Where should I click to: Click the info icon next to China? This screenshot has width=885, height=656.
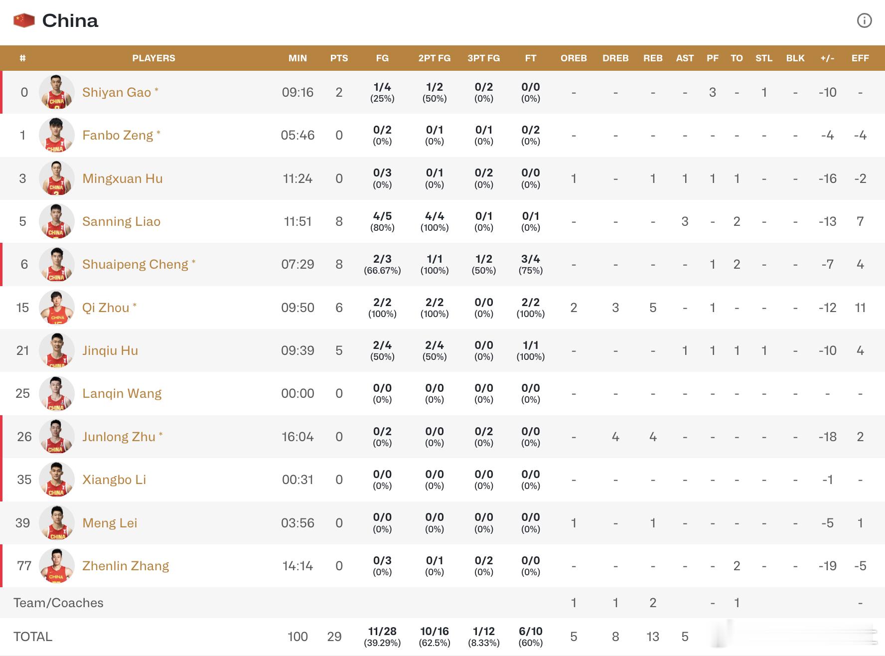pos(864,20)
